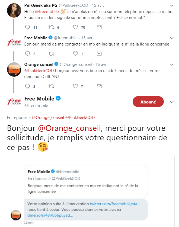Like Free Mobile's first reply tweet
The width and height of the screenshot is (179, 227).
75,54
